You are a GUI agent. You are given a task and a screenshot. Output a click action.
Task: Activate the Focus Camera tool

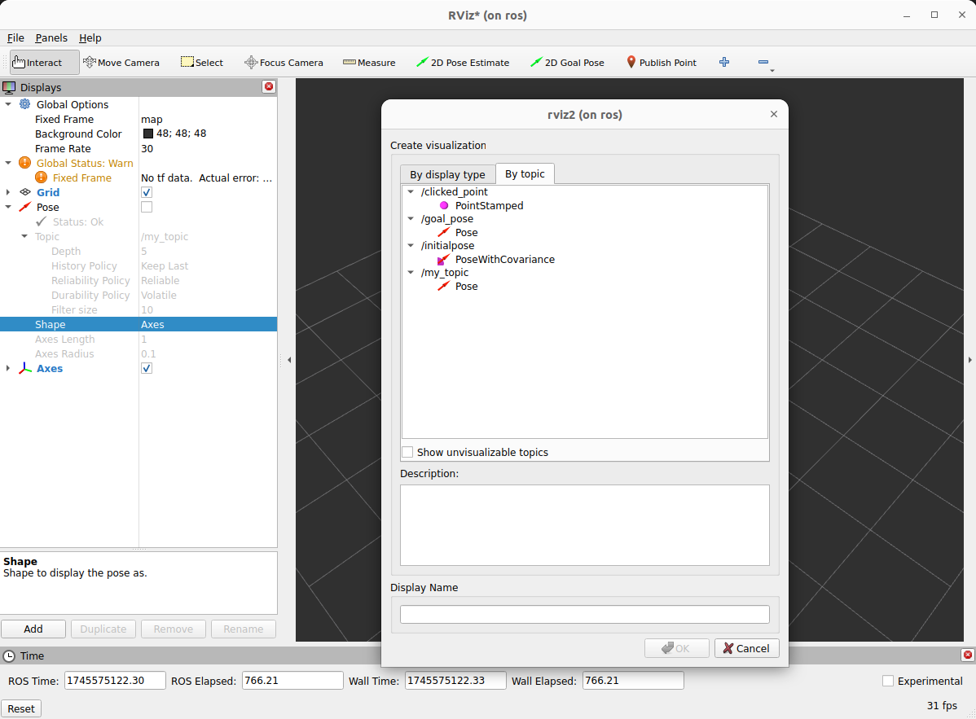(x=284, y=62)
